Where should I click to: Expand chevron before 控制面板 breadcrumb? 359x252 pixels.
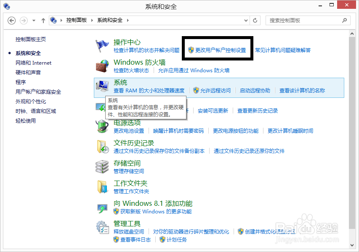[x=61, y=20]
